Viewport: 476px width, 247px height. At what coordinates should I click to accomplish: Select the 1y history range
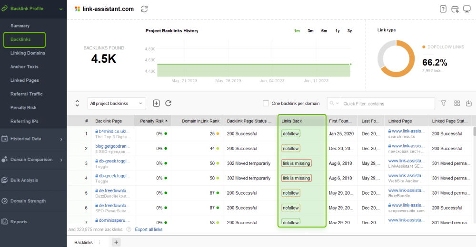(337, 31)
